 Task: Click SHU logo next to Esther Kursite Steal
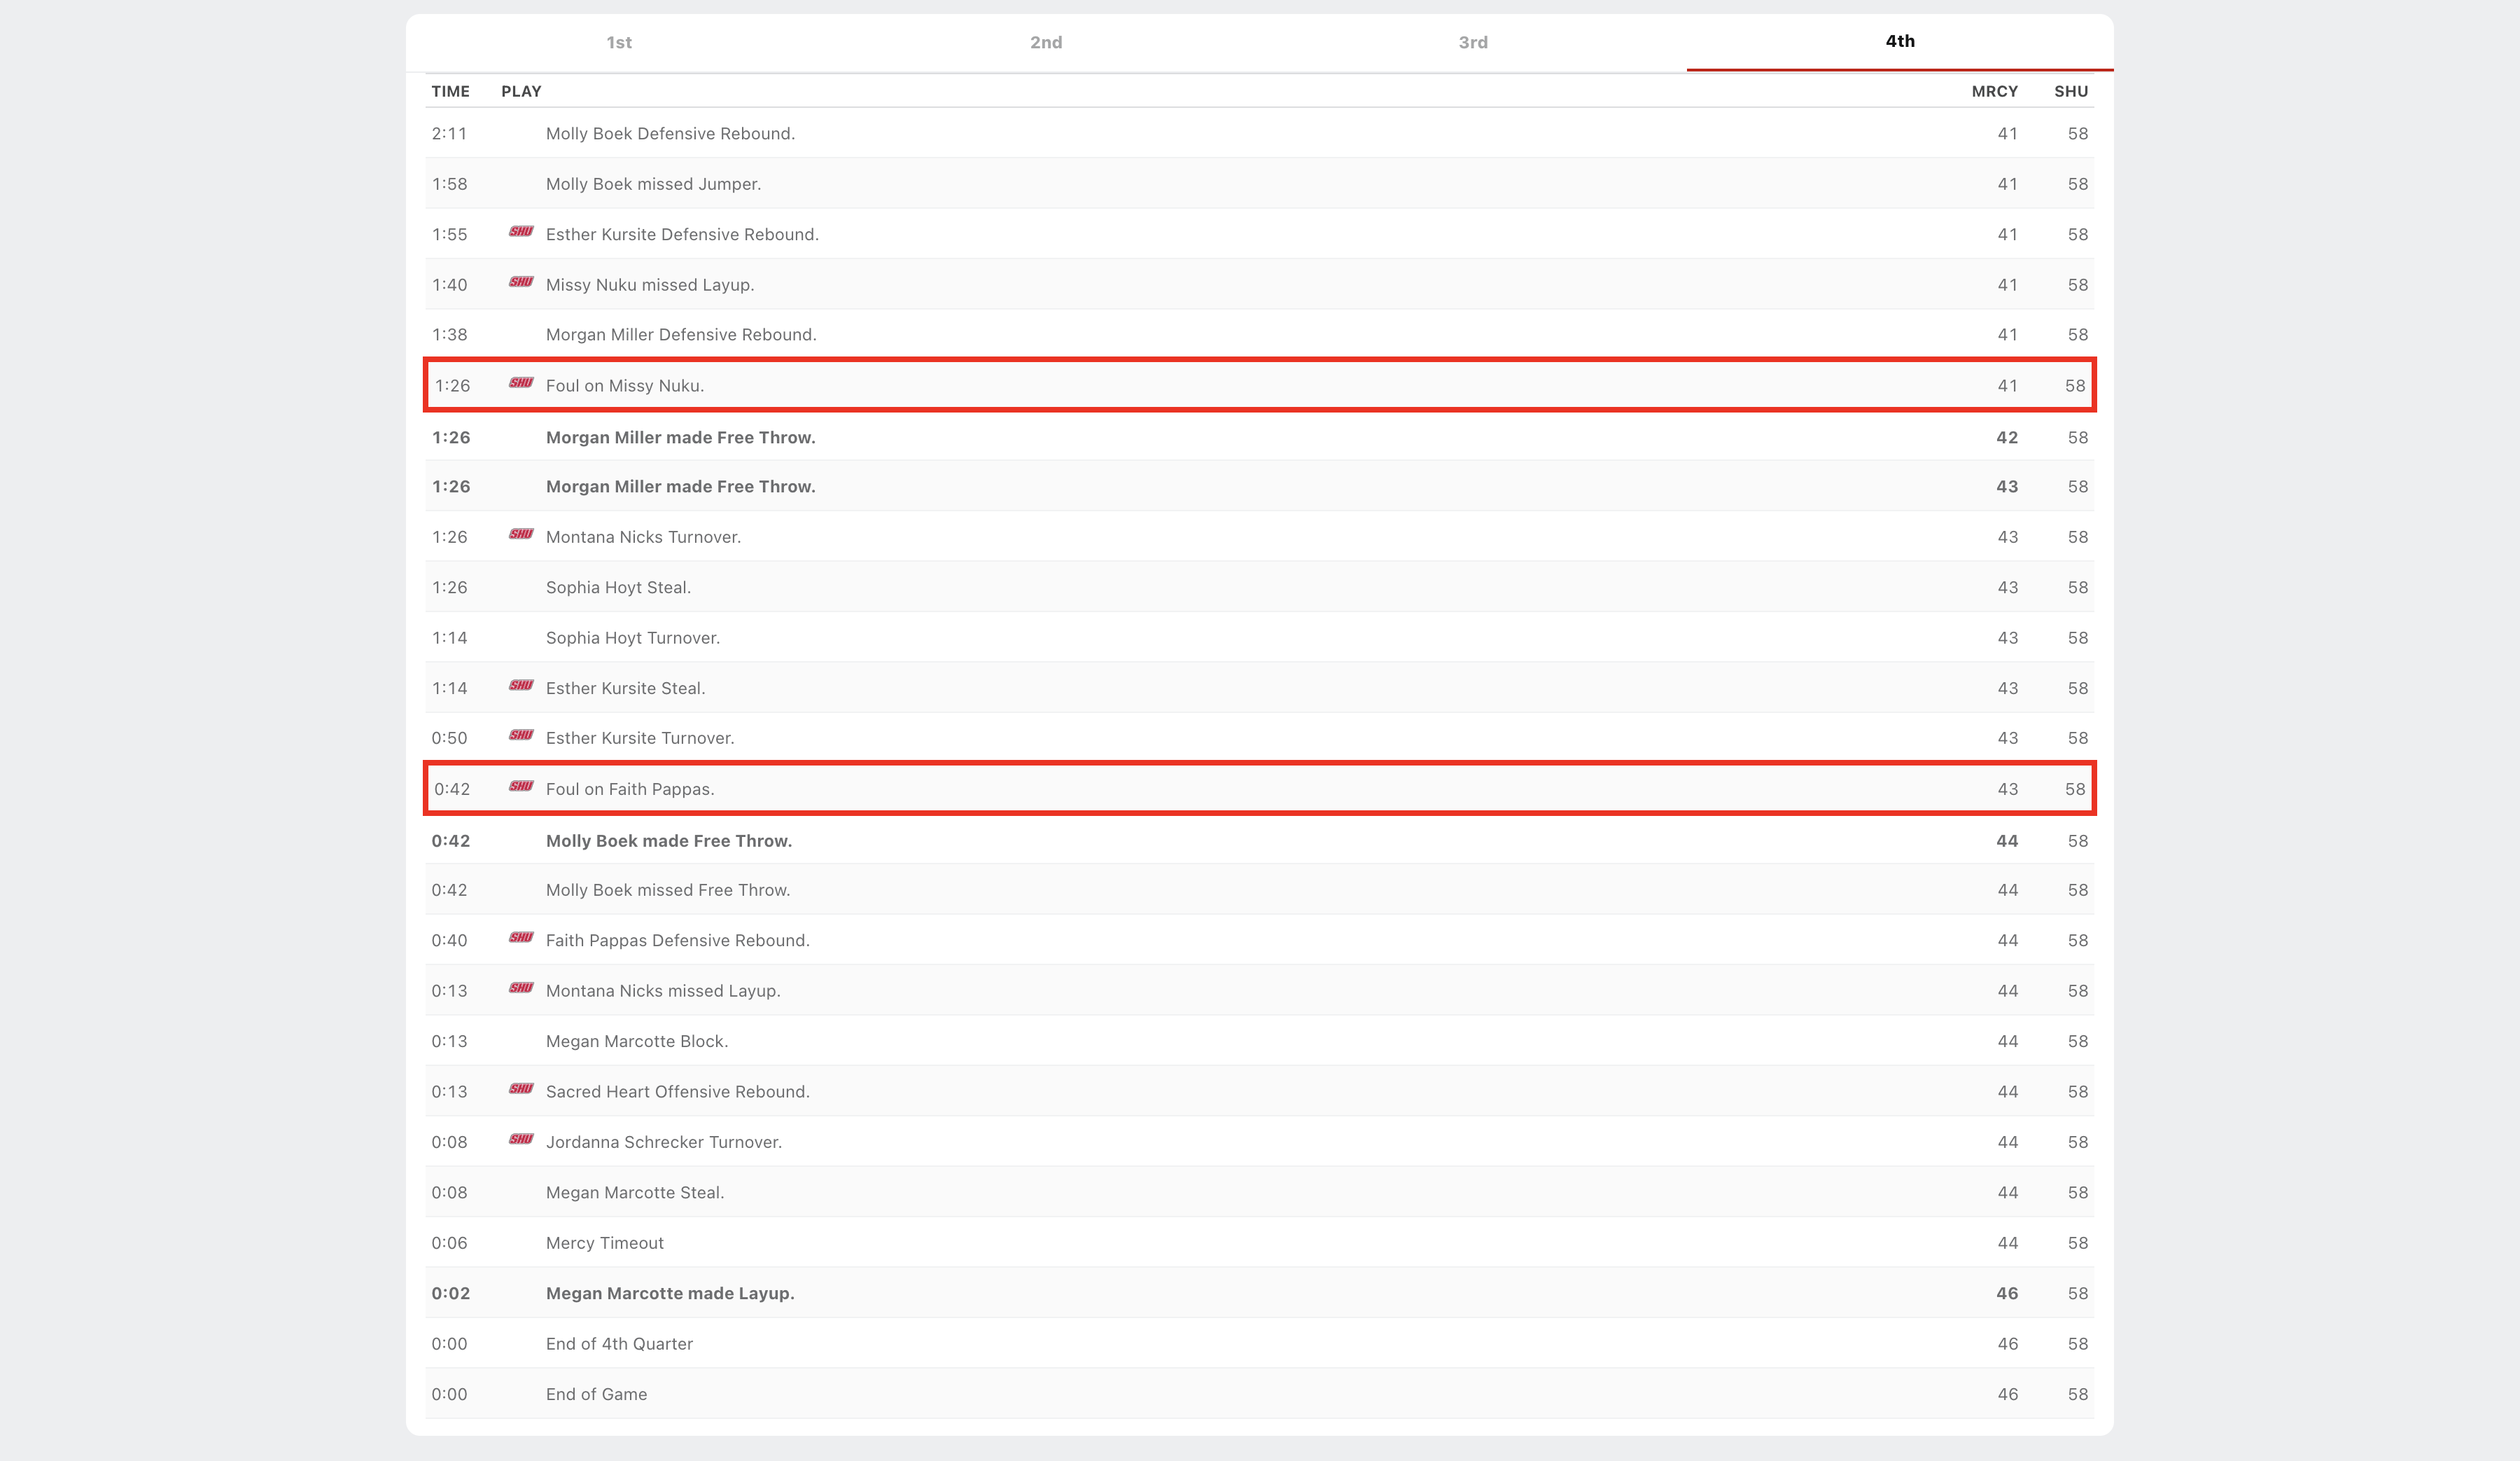521,686
